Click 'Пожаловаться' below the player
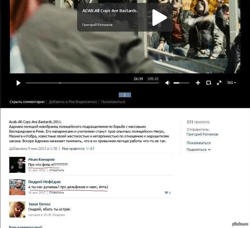The height and width of the screenshot is (228, 250). pos(113,102)
